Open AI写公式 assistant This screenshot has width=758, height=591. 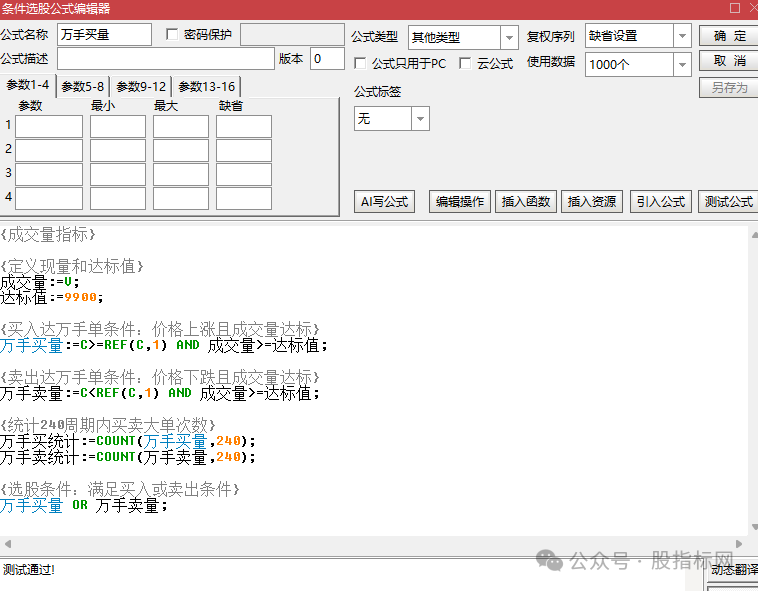click(384, 201)
